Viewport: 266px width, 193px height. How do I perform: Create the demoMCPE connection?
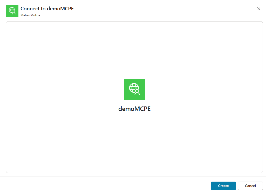(x=223, y=186)
